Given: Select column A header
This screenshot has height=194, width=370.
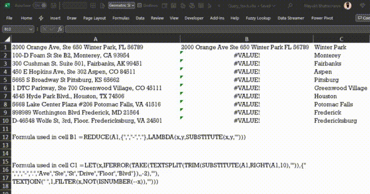Looking at the screenshot, I should coord(96,39).
